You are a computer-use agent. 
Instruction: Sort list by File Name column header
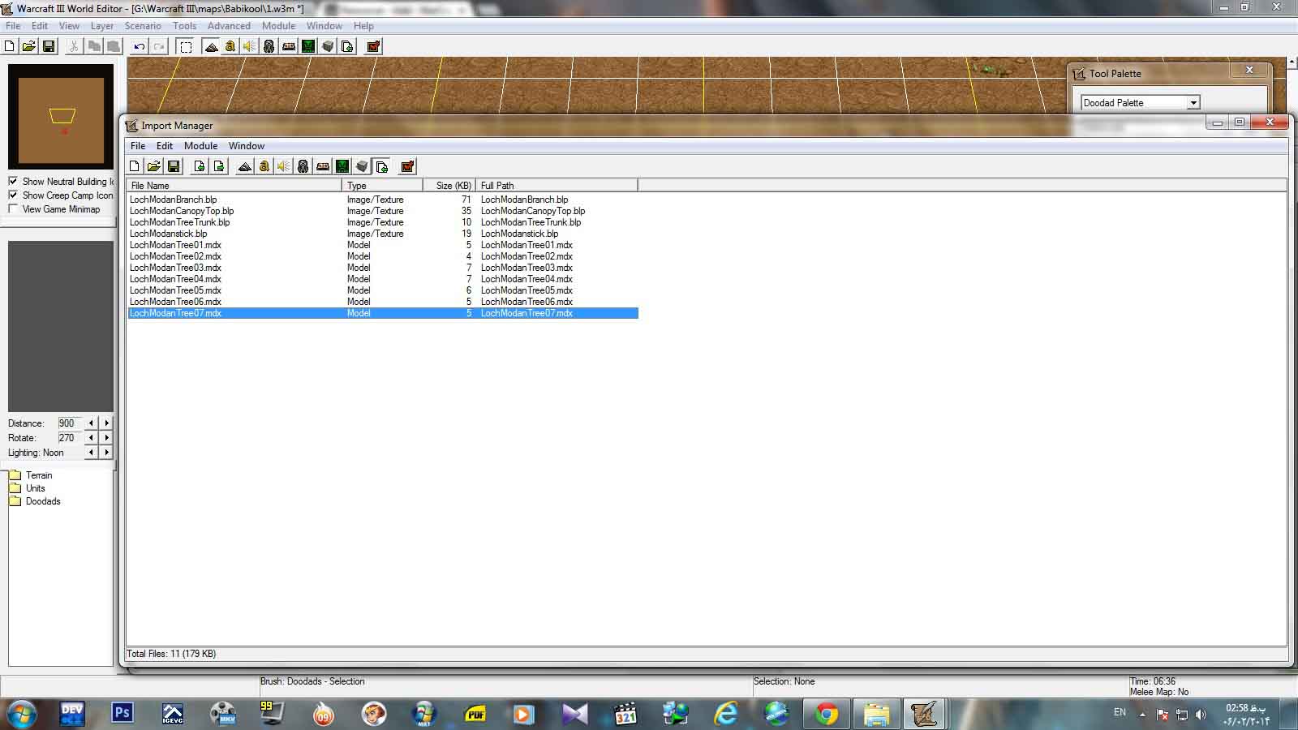(x=234, y=186)
